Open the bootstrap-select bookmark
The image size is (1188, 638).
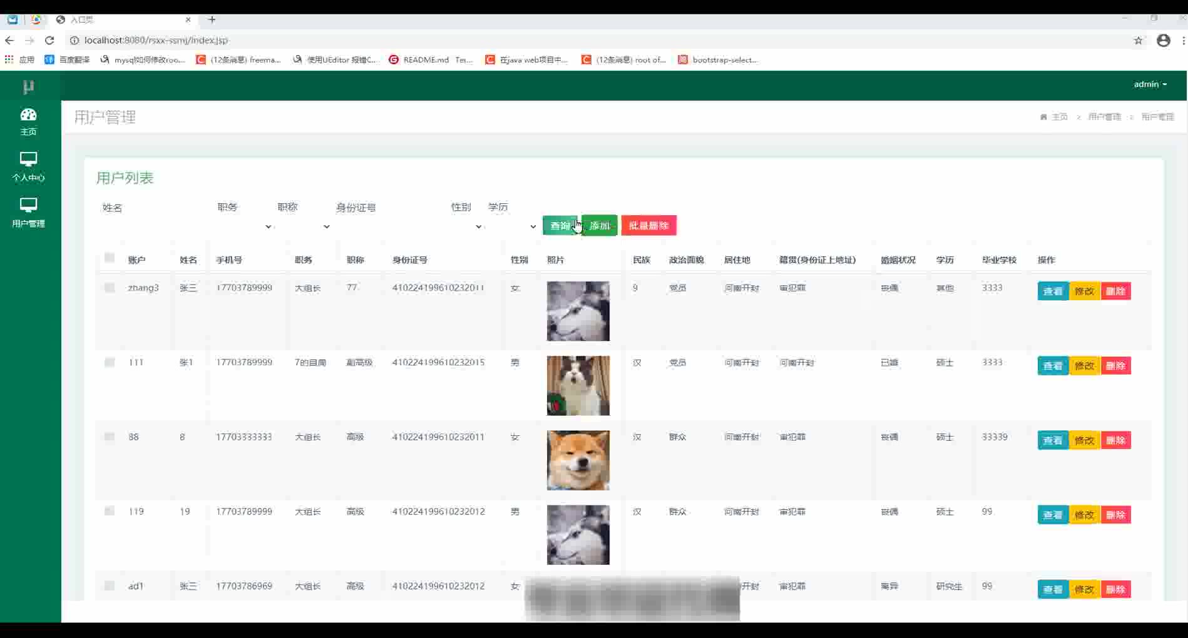pos(718,59)
